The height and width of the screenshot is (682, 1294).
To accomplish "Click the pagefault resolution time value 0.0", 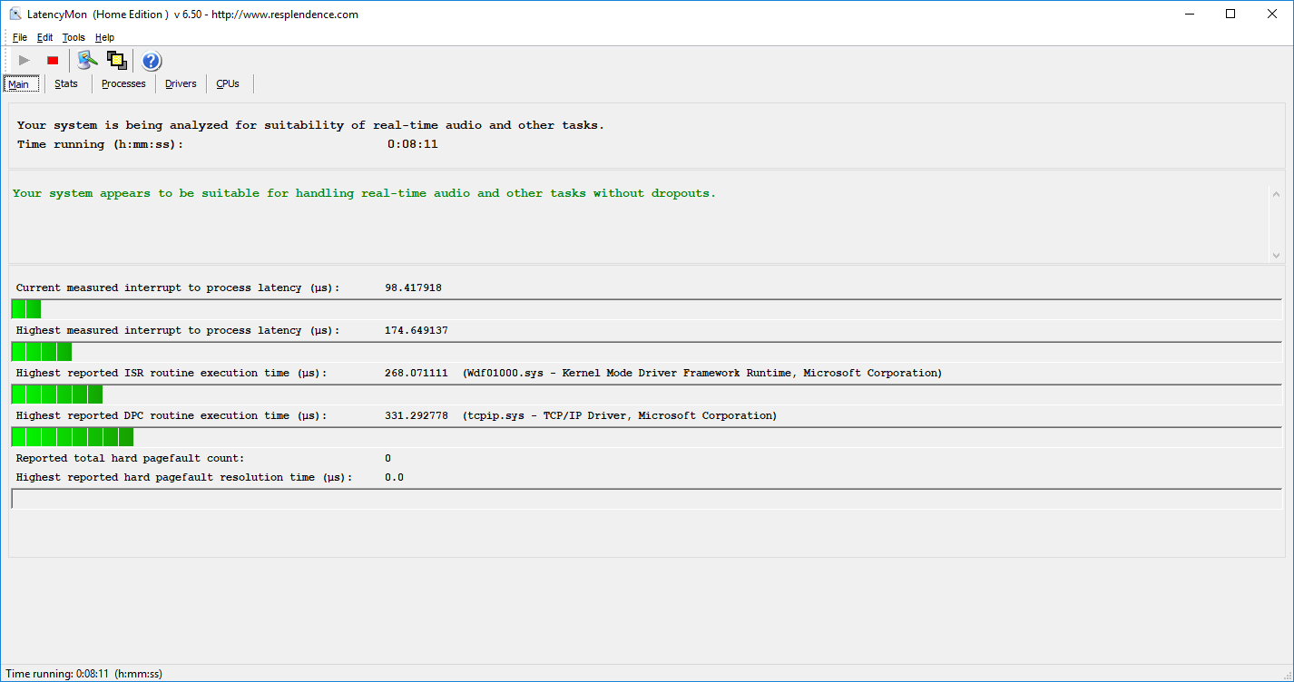I will click(395, 477).
